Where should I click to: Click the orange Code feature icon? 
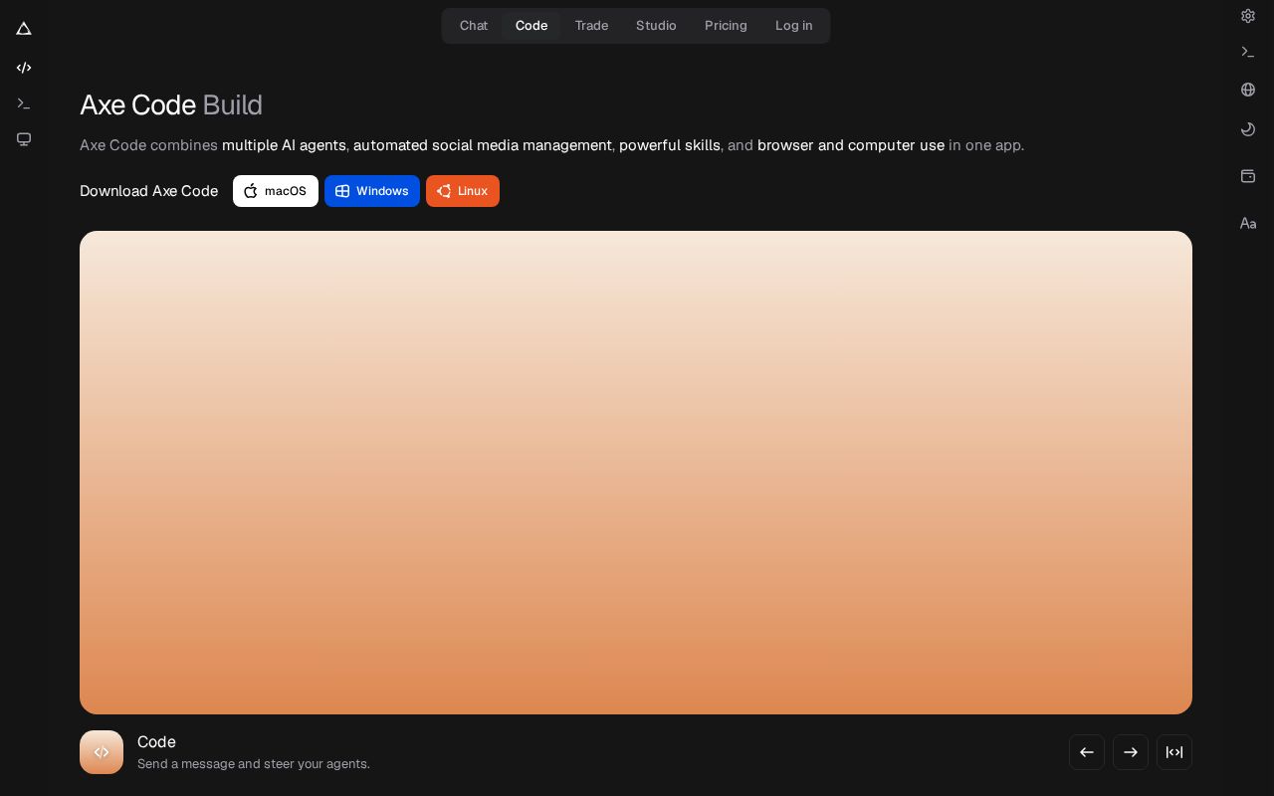tap(102, 752)
